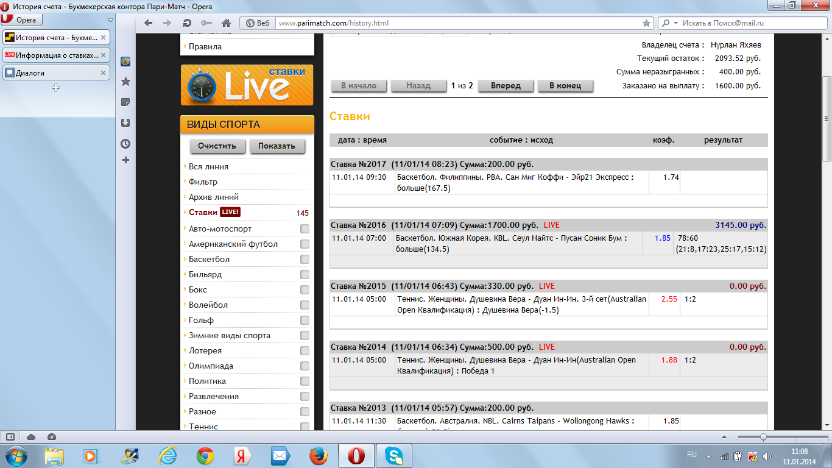Screen dimensions: 832x468
Task: Click the Home icon in navigation bar
Action: (x=226, y=23)
